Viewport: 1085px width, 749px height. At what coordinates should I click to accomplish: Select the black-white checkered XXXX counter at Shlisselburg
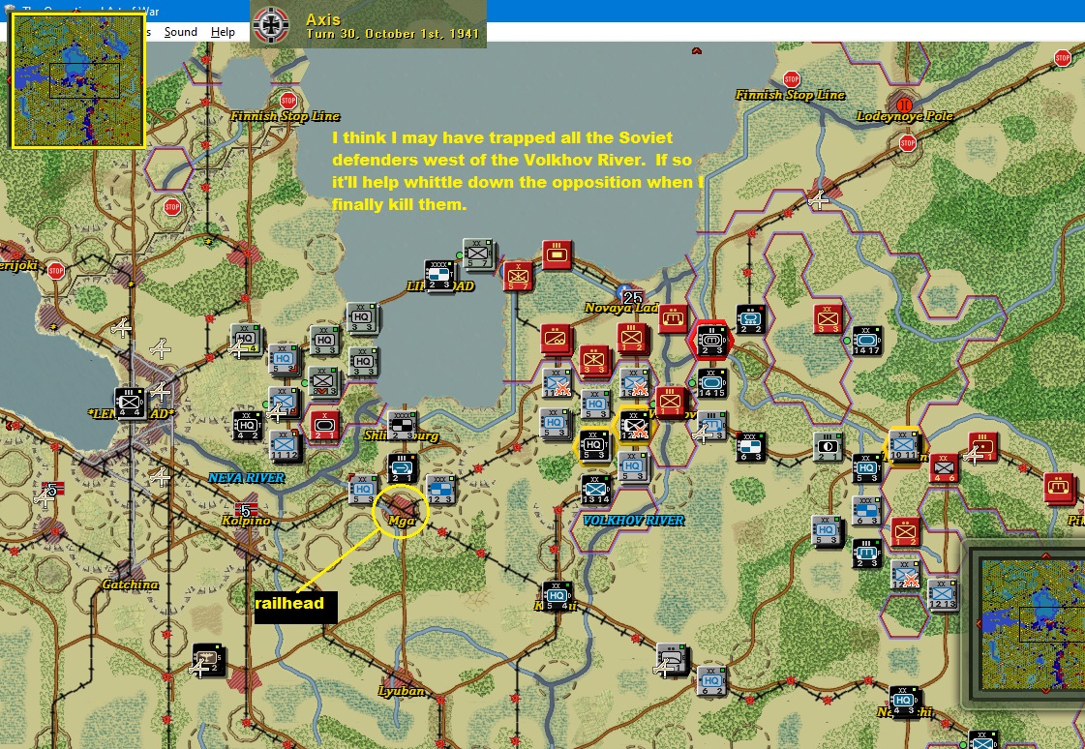(402, 426)
